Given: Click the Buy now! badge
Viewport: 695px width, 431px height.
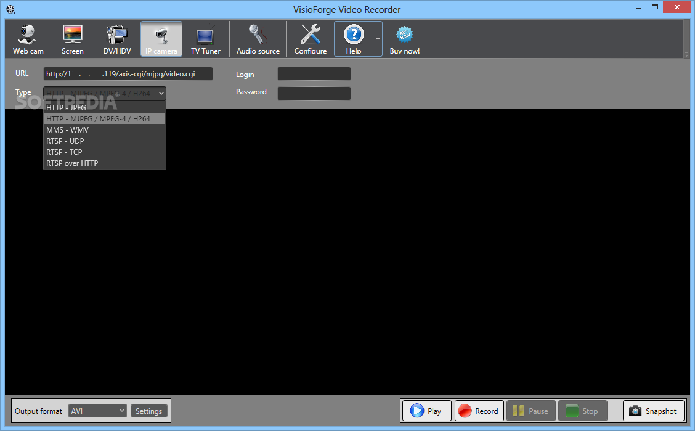Looking at the screenshot, I should pos(405,39).
